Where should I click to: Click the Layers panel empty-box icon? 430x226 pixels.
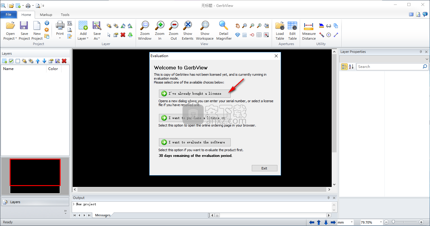click(x=18, y=61)
